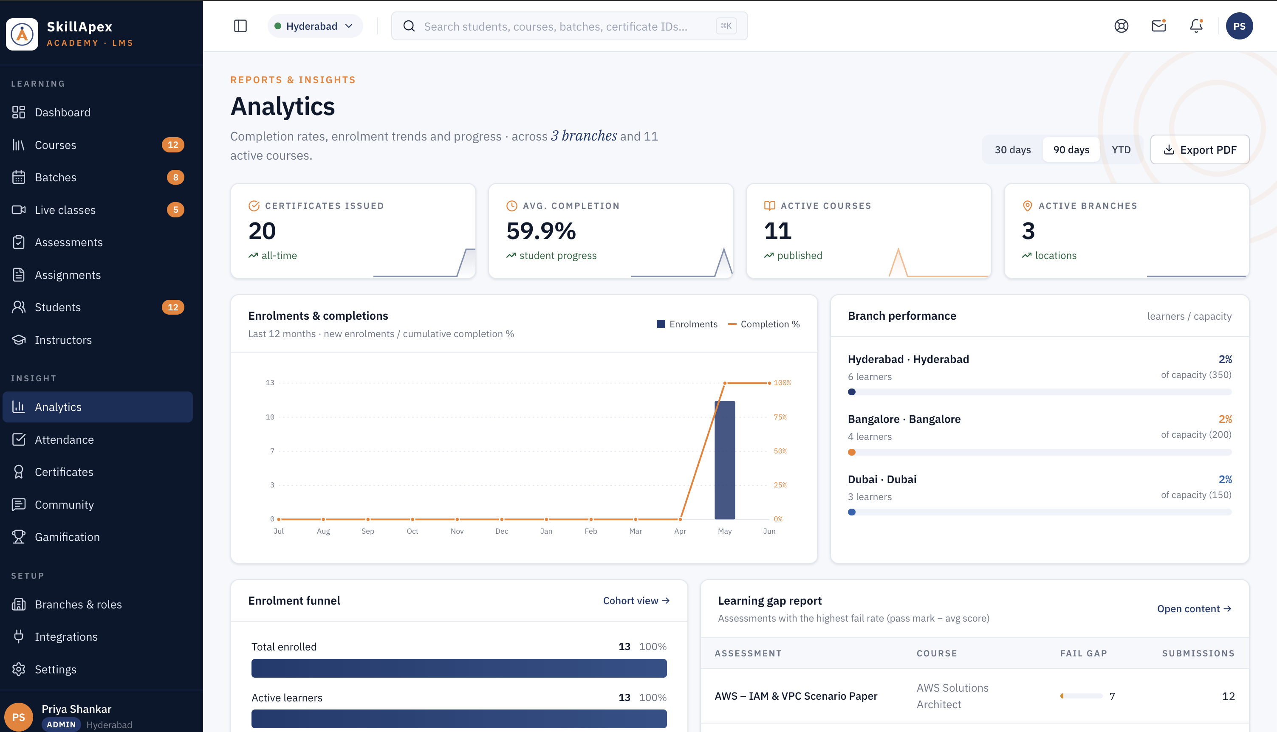Click the Integrations plug icon

(x=19, y=636)
